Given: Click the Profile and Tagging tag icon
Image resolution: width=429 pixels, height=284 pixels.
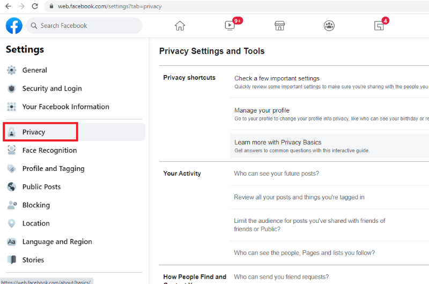Looking at the screenshot, I should [x=11, y=168].
